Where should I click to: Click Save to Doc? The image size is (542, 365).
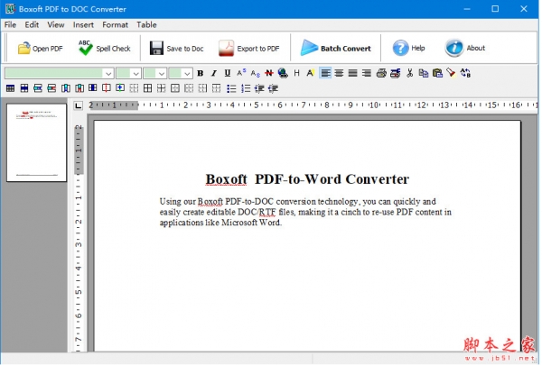[x=177, y=49]
